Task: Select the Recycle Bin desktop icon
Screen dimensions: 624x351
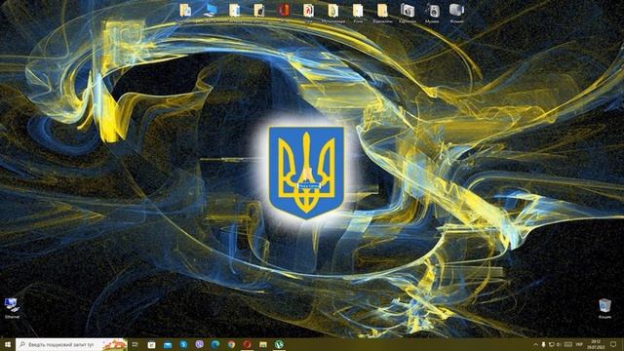Action: point(604,308)
